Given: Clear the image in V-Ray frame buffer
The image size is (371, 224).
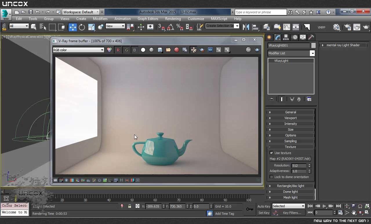Looking at the screenshot, I should point(177,50).
